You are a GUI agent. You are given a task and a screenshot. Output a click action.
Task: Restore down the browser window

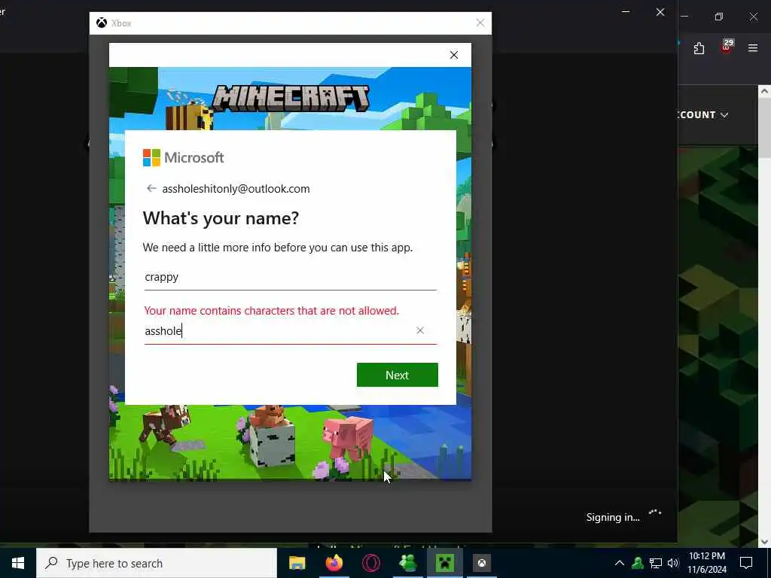tap(719, 17)
